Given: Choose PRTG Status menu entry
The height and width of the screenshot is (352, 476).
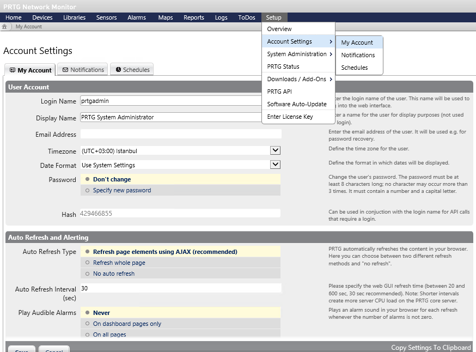Looking at the screenshot, I should point(298,66).
